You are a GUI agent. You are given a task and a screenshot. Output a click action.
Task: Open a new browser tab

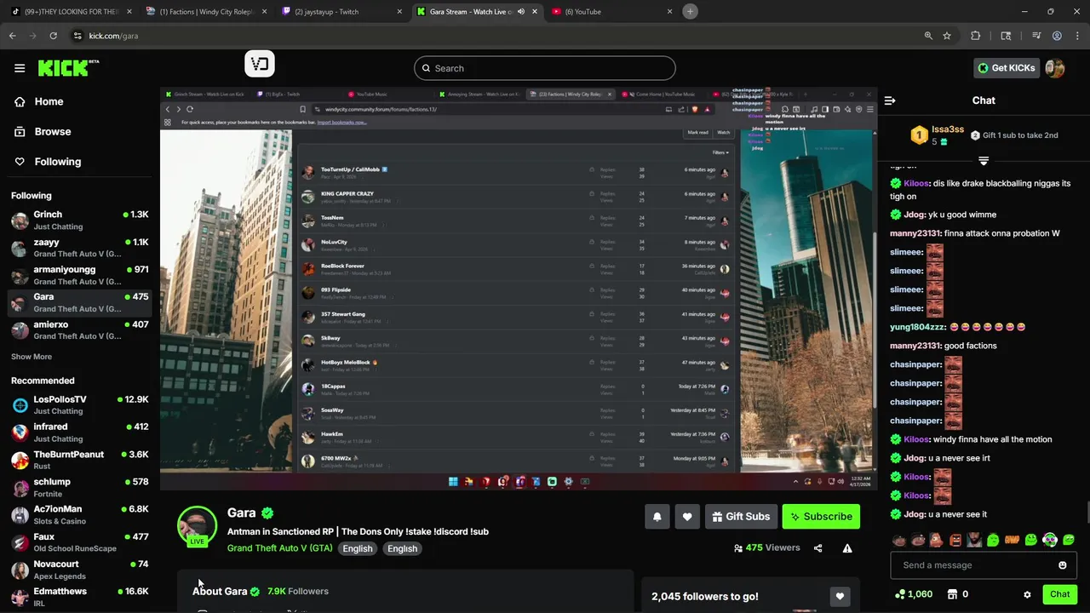pyautogui.click(x=690, y=11)
